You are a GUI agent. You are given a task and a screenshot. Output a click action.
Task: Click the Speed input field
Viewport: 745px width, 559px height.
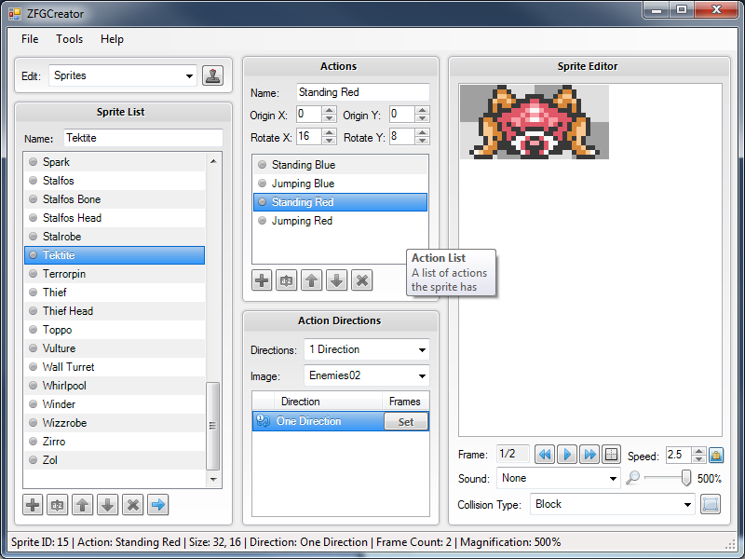click(x=679, y=455)
